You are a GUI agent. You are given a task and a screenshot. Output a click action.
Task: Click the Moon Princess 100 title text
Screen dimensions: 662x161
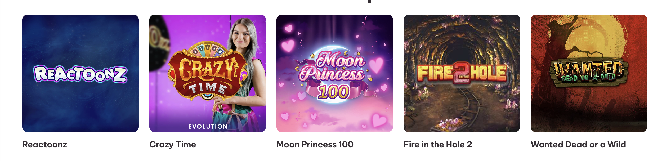tap(315, 145)
